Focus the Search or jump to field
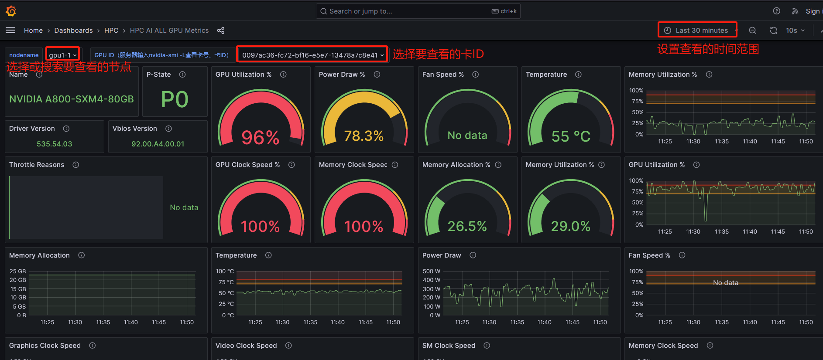Image resolution: width=823 pixels, height=360 pixels. [x=418, y=11]
